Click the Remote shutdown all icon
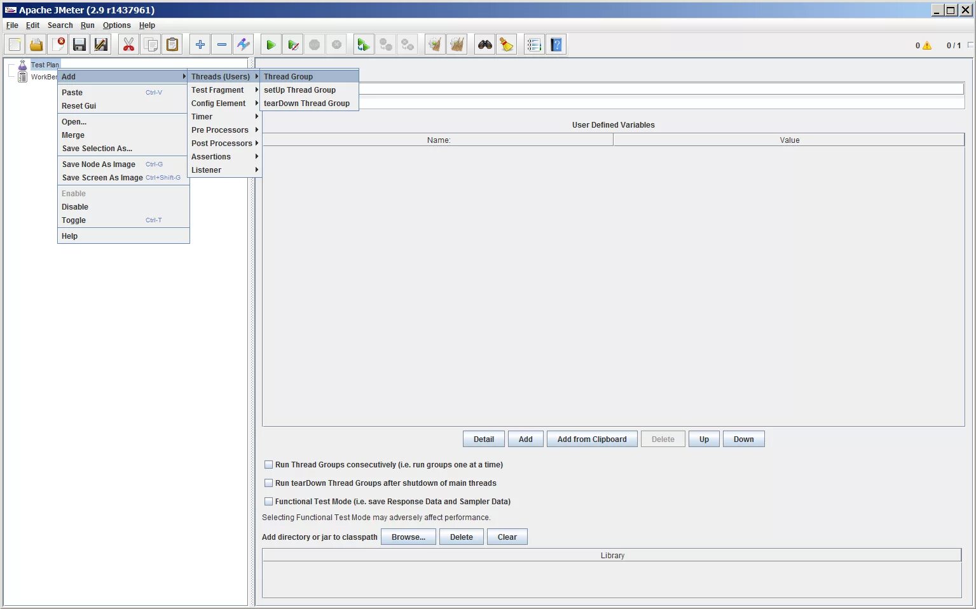Viewport: 976px width, 609px height. [x=408, y=44]
